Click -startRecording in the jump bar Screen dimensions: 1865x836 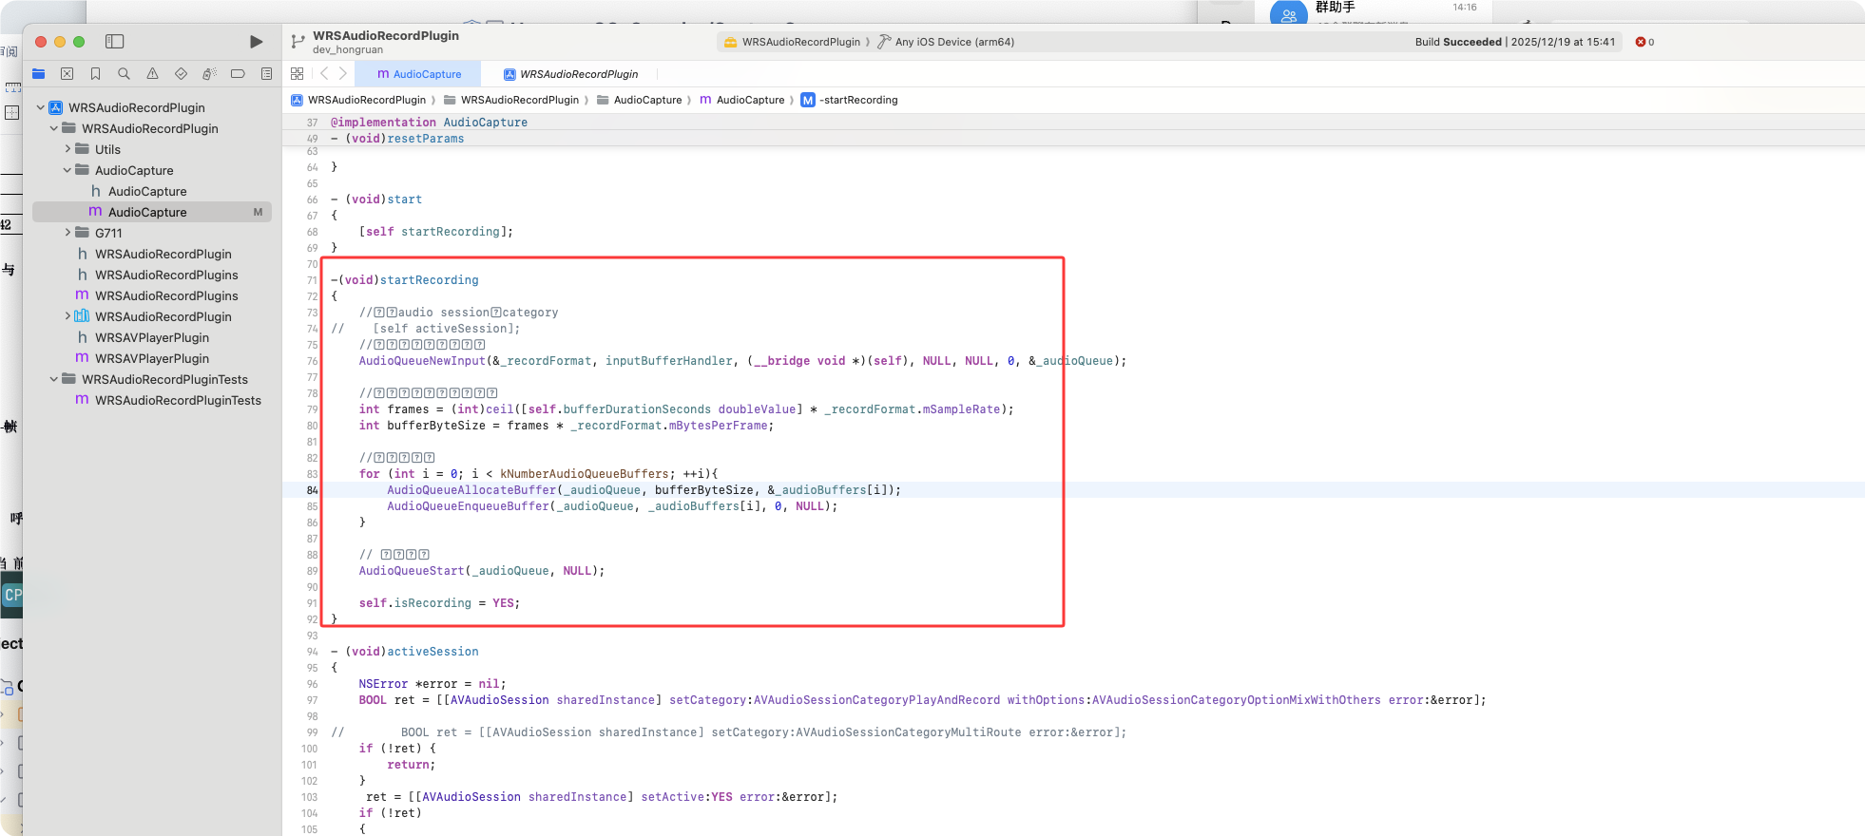coord(858,100)
